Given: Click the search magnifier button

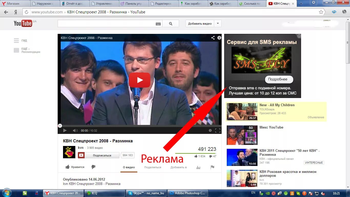Looking at the screenshot, I should (x=171, y=24).
